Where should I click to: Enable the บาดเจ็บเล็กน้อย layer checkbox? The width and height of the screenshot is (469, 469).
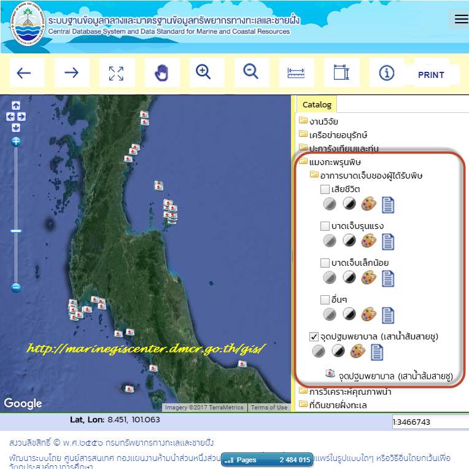(325, 263)
